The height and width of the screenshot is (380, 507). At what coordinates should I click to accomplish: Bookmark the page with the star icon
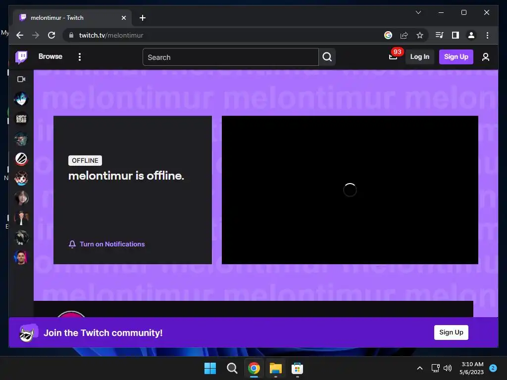coord(420,35)
